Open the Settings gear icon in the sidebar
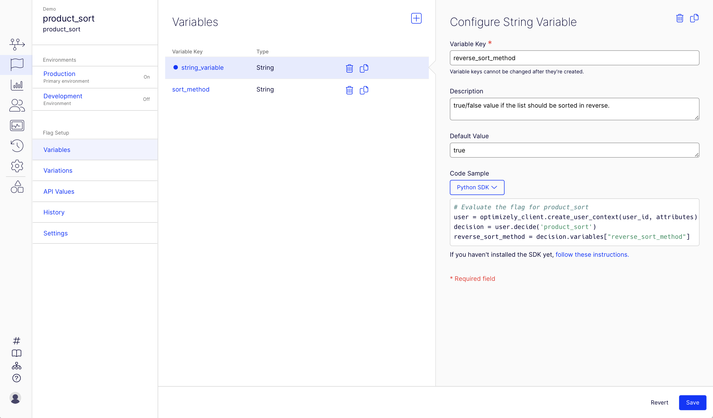 click(17, 166)
